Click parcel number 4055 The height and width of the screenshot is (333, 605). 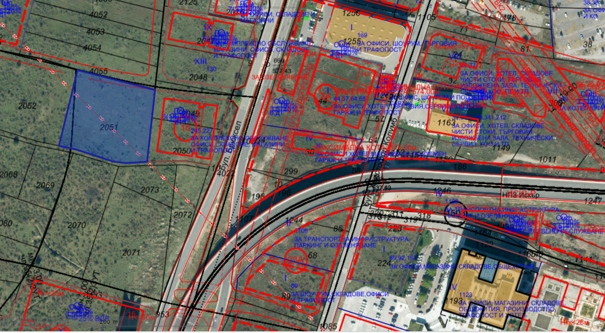[x=98, y=71]
